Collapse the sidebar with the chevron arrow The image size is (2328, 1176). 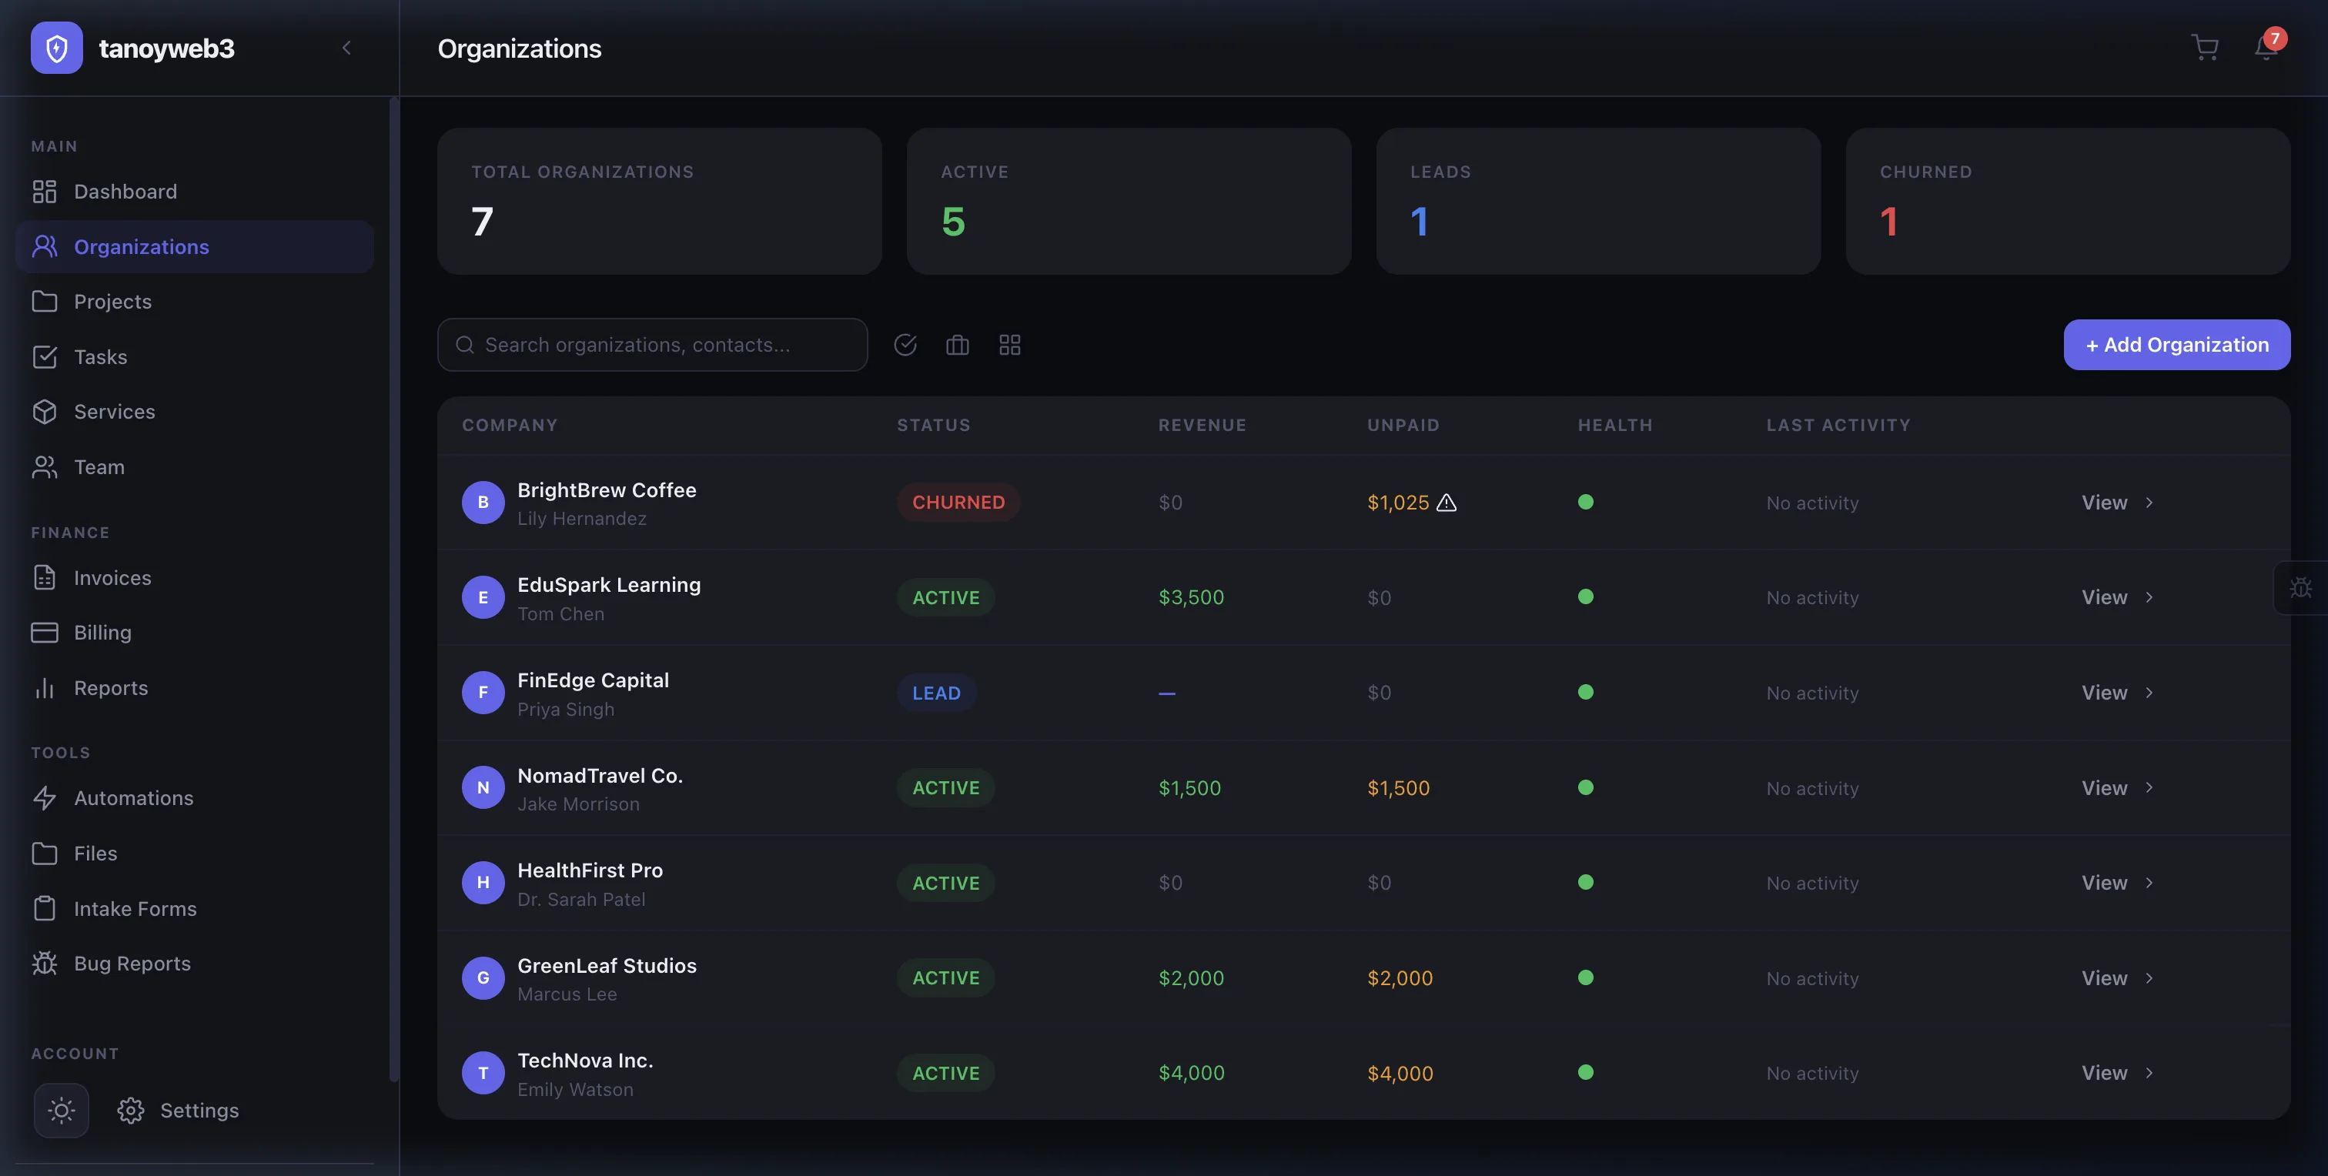point(346,48)
